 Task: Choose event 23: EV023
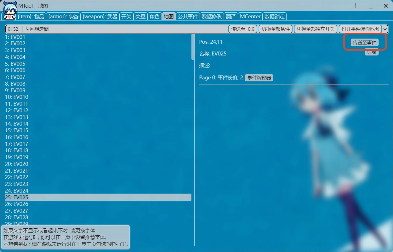(x=98, y=184)
